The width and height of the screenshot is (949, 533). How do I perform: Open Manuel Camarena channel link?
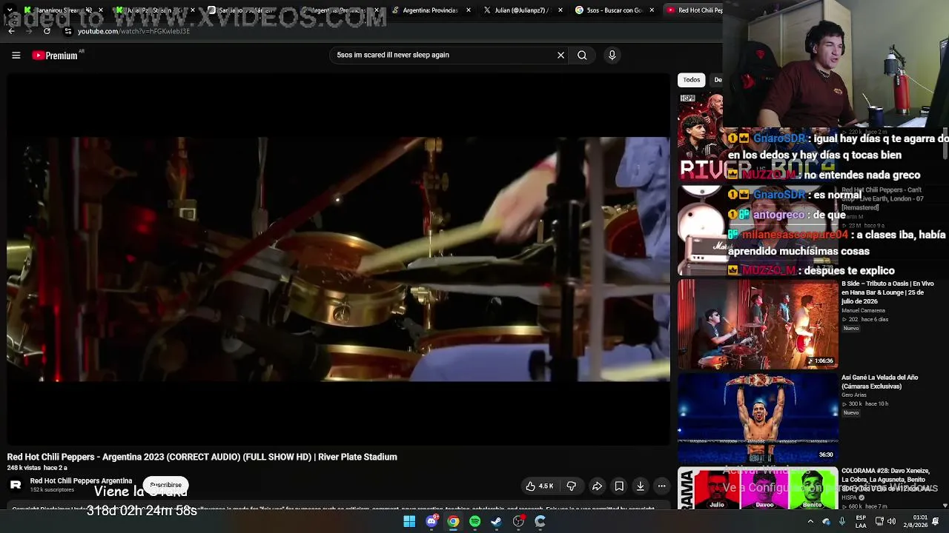tap(863, 311)
